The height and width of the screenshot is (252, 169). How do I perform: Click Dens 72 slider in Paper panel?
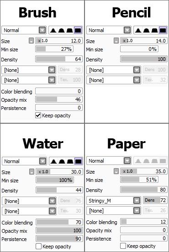(155, 200)
